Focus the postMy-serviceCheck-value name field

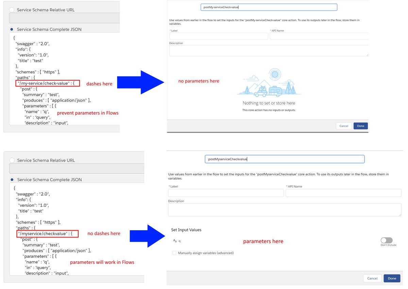(269, 7)
